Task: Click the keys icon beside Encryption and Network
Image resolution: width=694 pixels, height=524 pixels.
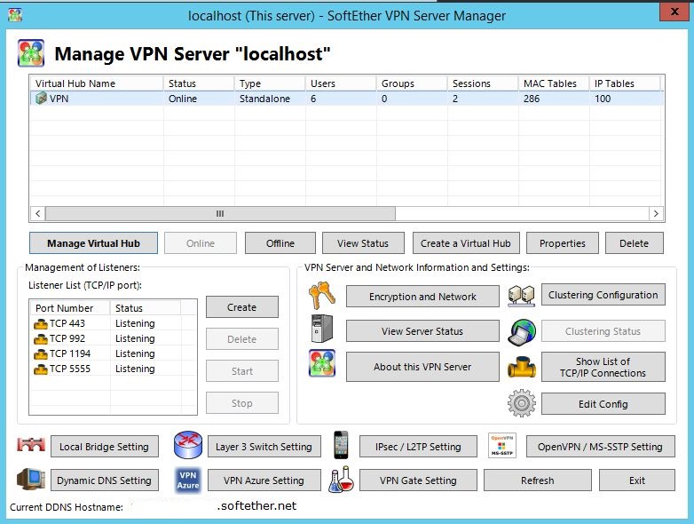Action: coord(321,296)
